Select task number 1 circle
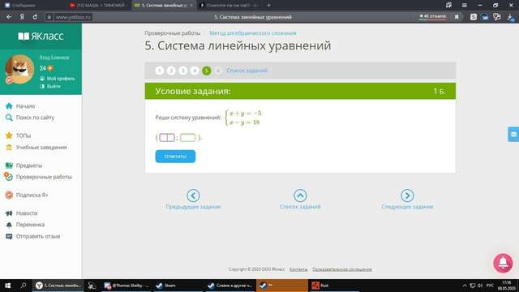Viewport: 519px width, 292px height. [x=160, y=71]
